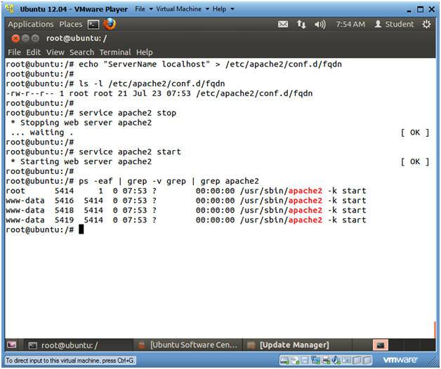Launch Firefox from the top panel
Screen dimensions: 441x369
110,24
